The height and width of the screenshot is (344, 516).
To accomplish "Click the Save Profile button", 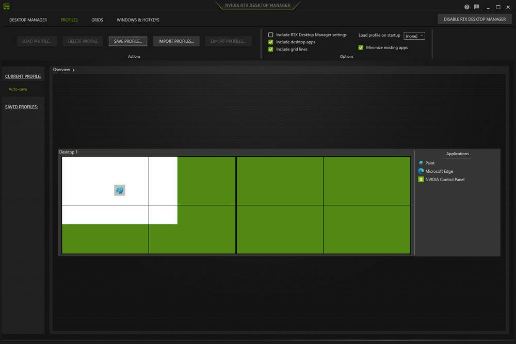I will pos(127,41).
